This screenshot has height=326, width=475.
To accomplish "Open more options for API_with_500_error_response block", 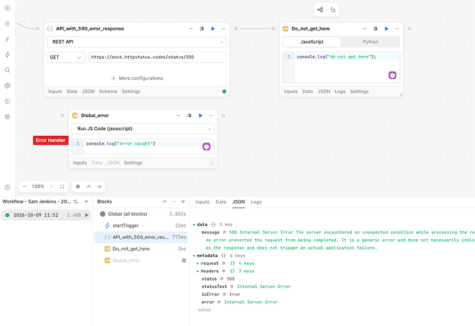I will coord(223,28).
